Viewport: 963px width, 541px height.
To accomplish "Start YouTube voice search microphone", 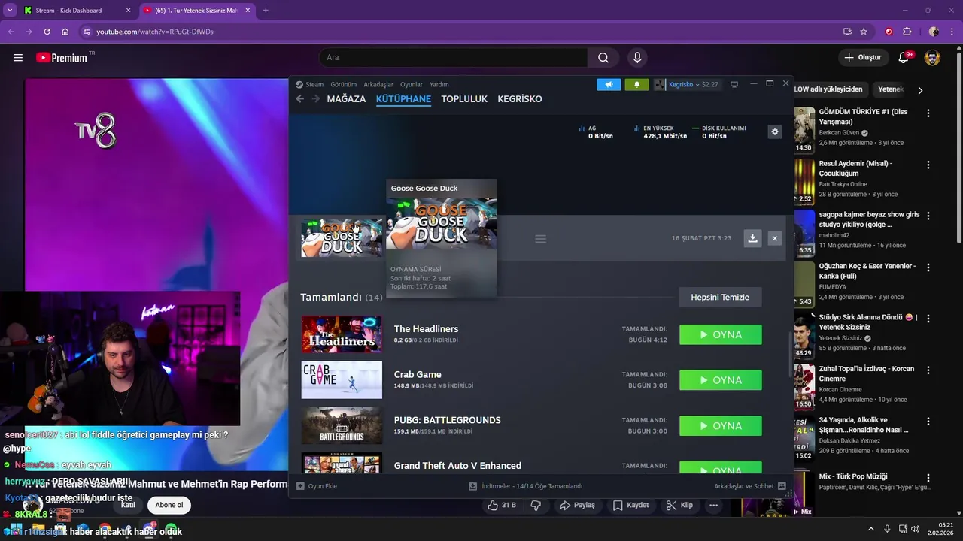I will tap(637, 57).
